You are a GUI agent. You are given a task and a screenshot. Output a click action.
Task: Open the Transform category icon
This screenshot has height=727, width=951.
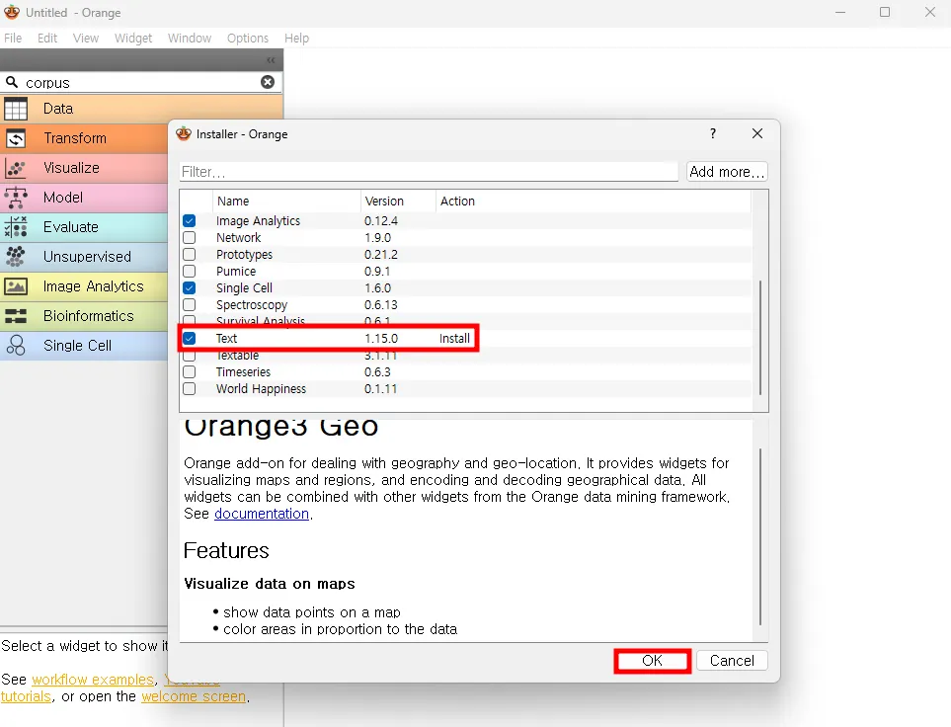pos(16,138)
